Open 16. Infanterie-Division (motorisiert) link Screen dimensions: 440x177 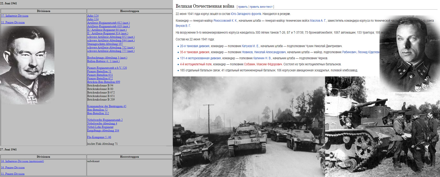[x=23, y=161]
